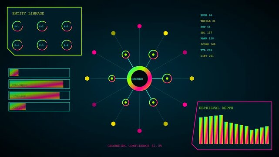Click the "RANK 128" stat

coord(207,38)
